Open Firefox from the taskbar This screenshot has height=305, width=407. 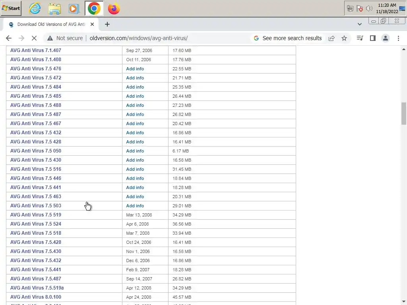[x=114, y=9]
